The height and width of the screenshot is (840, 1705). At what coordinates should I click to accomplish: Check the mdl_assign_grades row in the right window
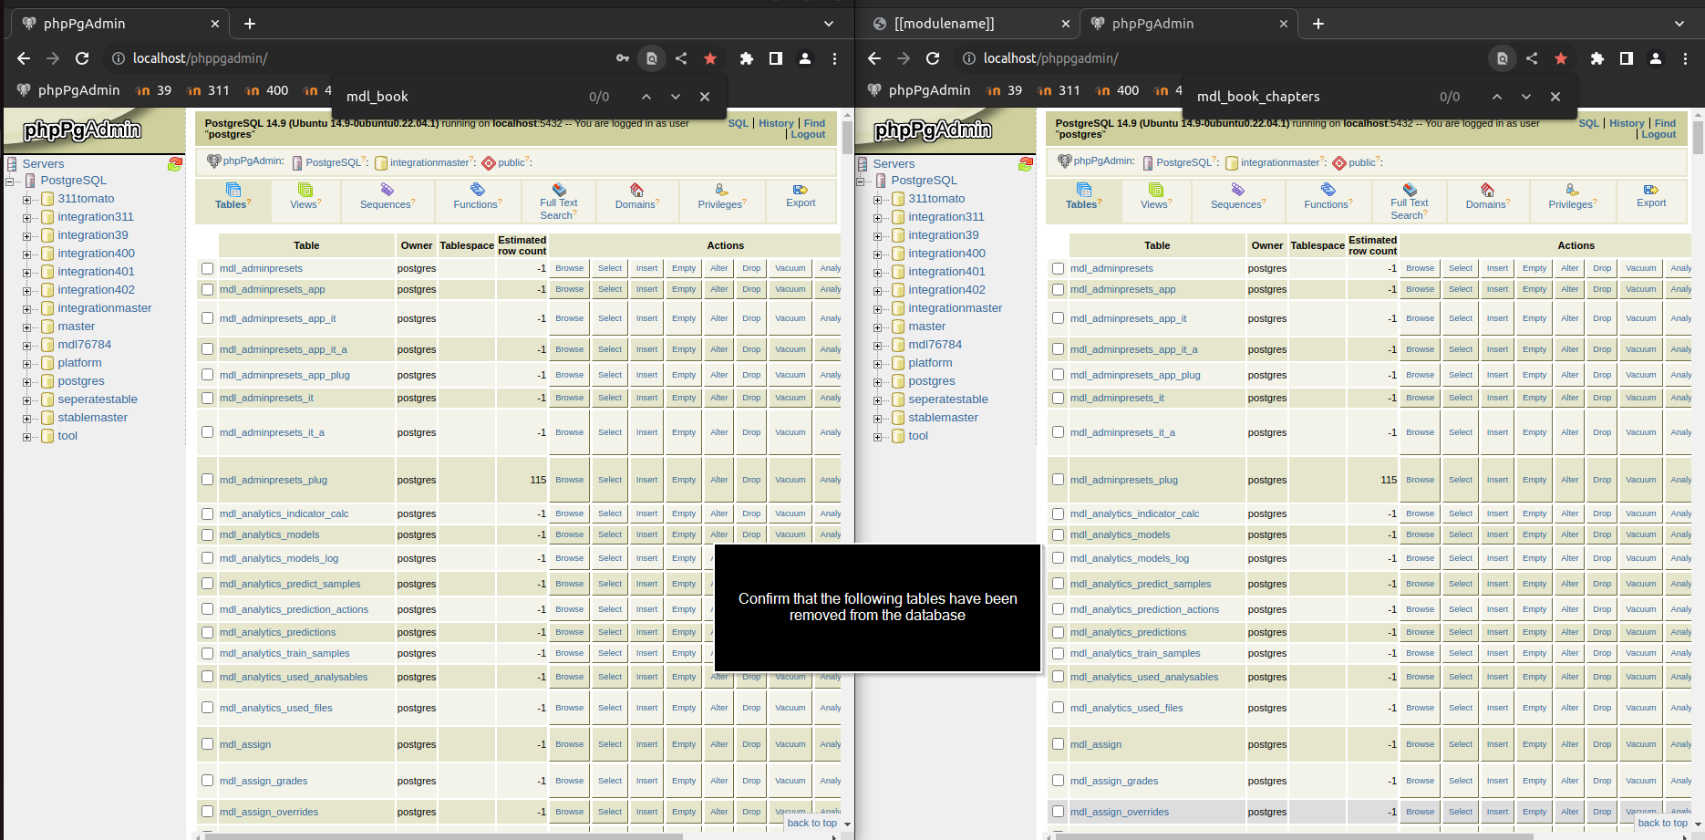pos(1059,781)
